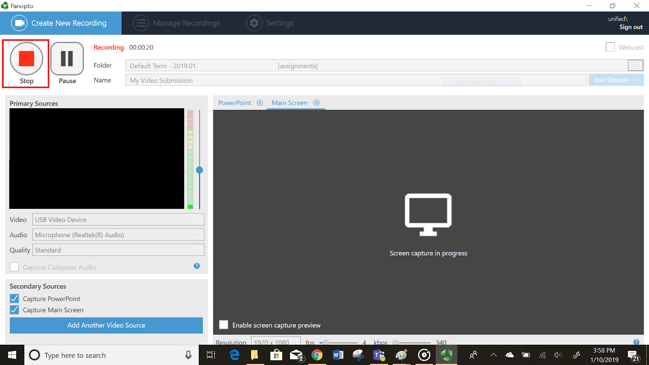Switch to the PowerPoint preview tab

point(234,103)
